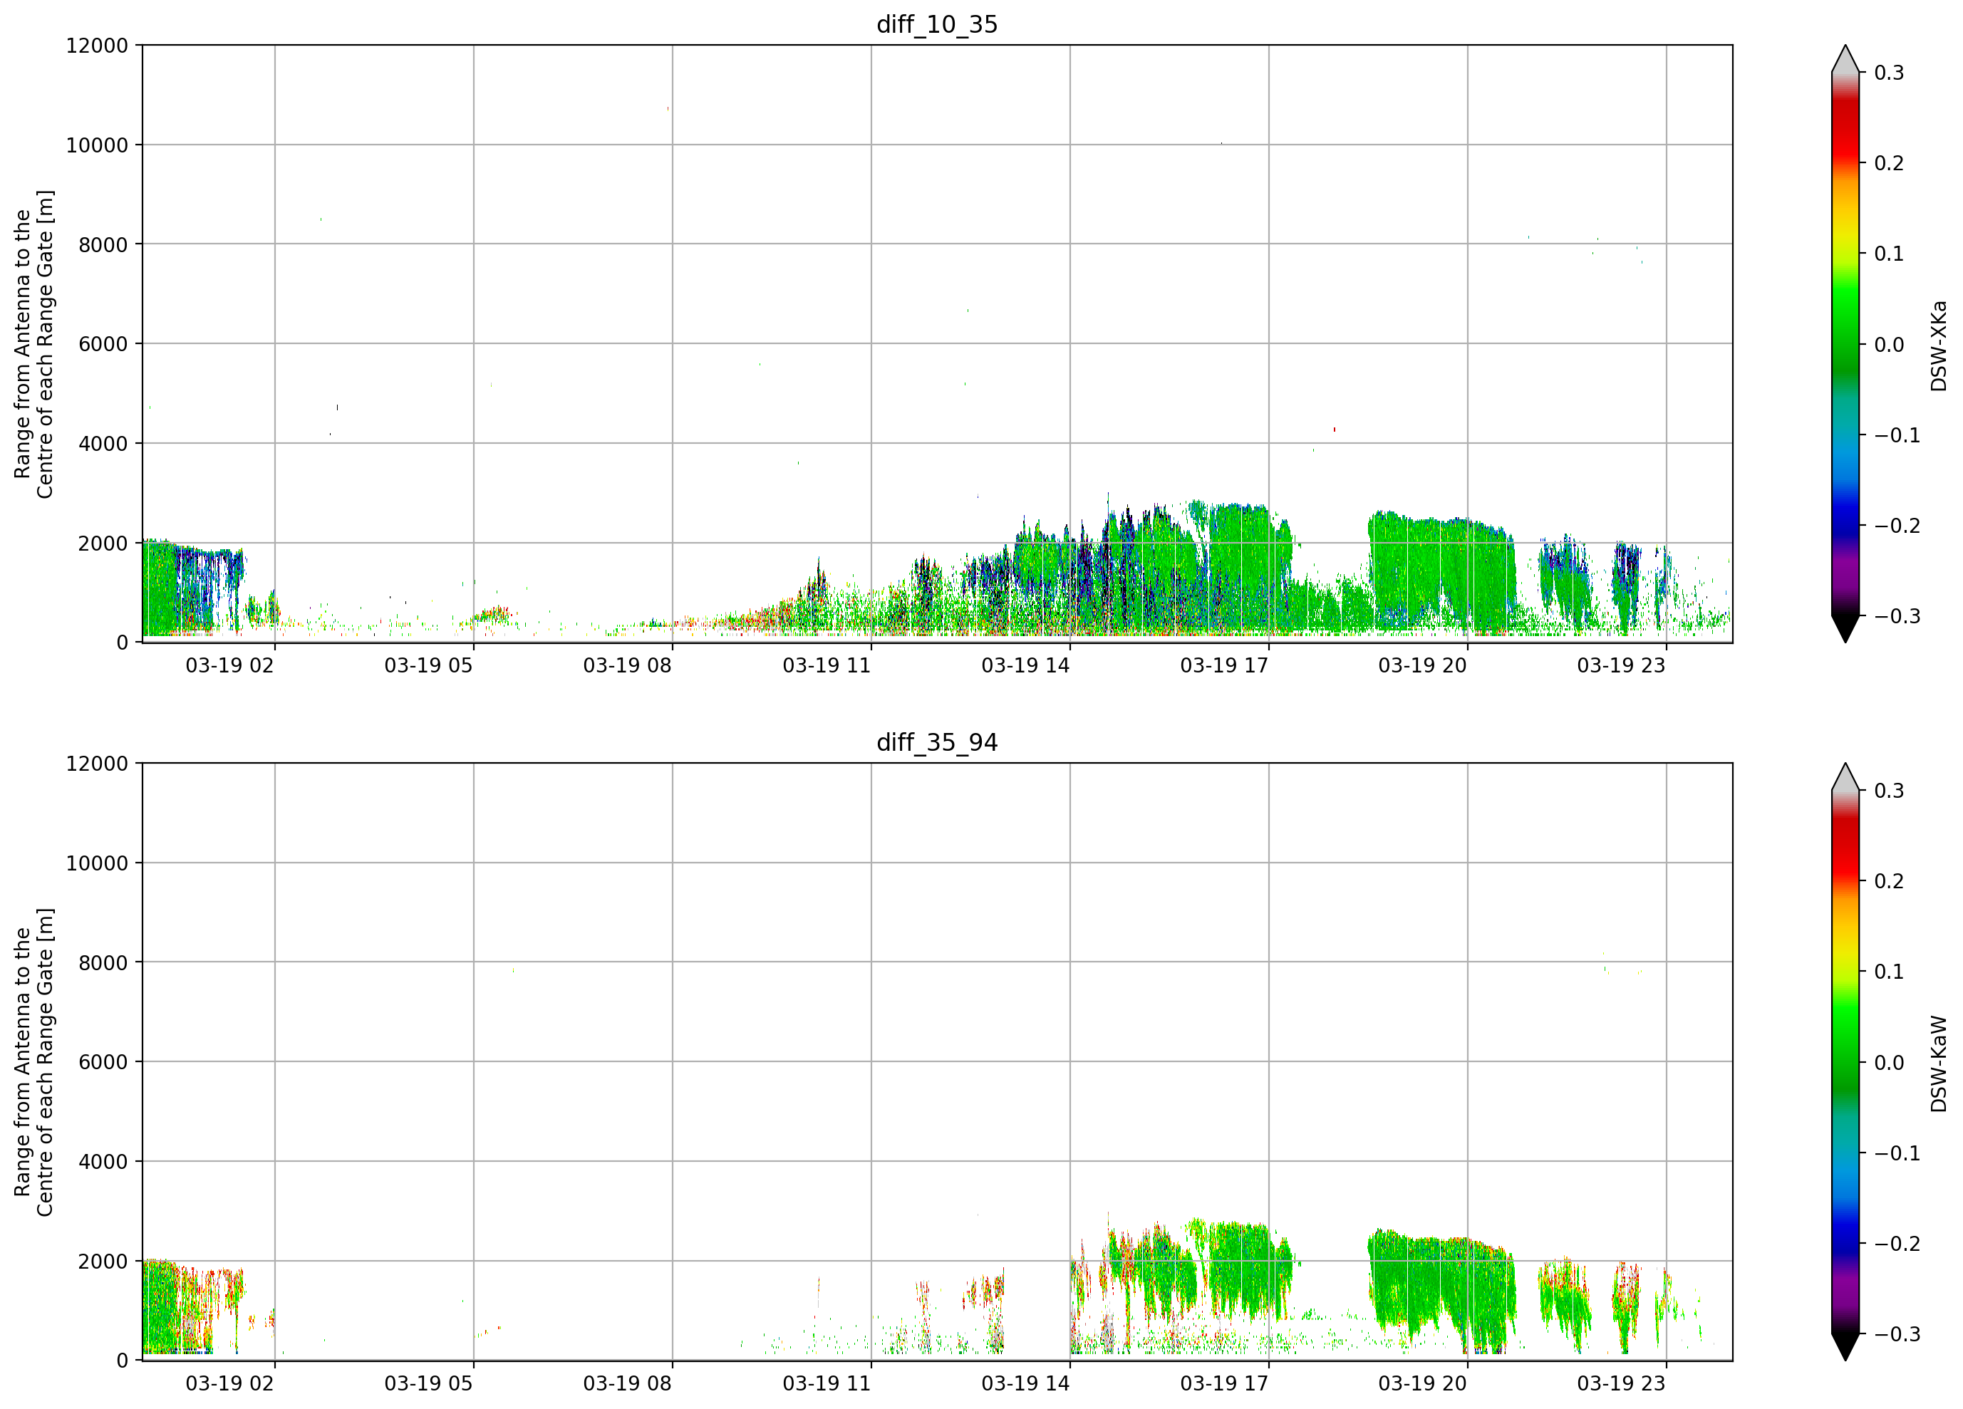The width and height of the screenshot is (1963, 1409).
Task: Click the "2000" y-tick of diff_35_94 plot
Action: pyautogui.click(x=103, y=1262)
